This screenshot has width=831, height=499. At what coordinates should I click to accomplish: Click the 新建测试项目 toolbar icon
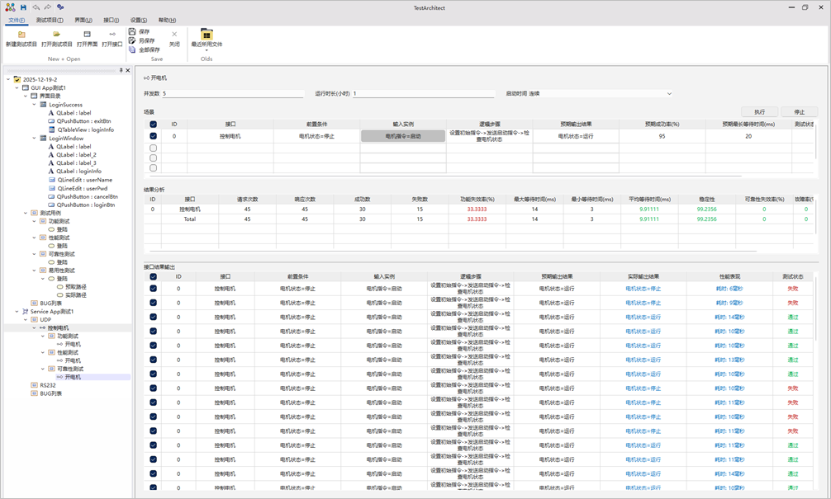[21, 35]
